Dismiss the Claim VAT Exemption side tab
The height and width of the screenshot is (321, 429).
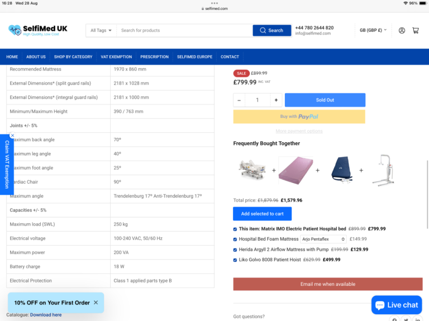[12, 135]
